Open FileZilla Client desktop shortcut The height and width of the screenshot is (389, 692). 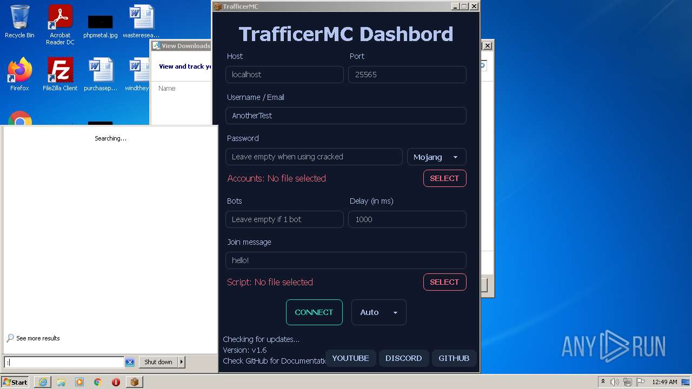point(60,75)
